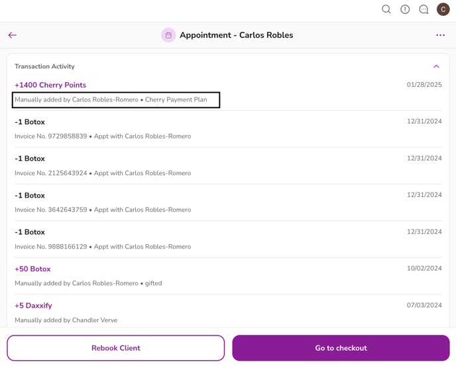Image resolution: width=456 pixels, height=366 pixels.
Task: Open the three-dot more options menu
Action: pyautogui.click(x=440, y=35)
